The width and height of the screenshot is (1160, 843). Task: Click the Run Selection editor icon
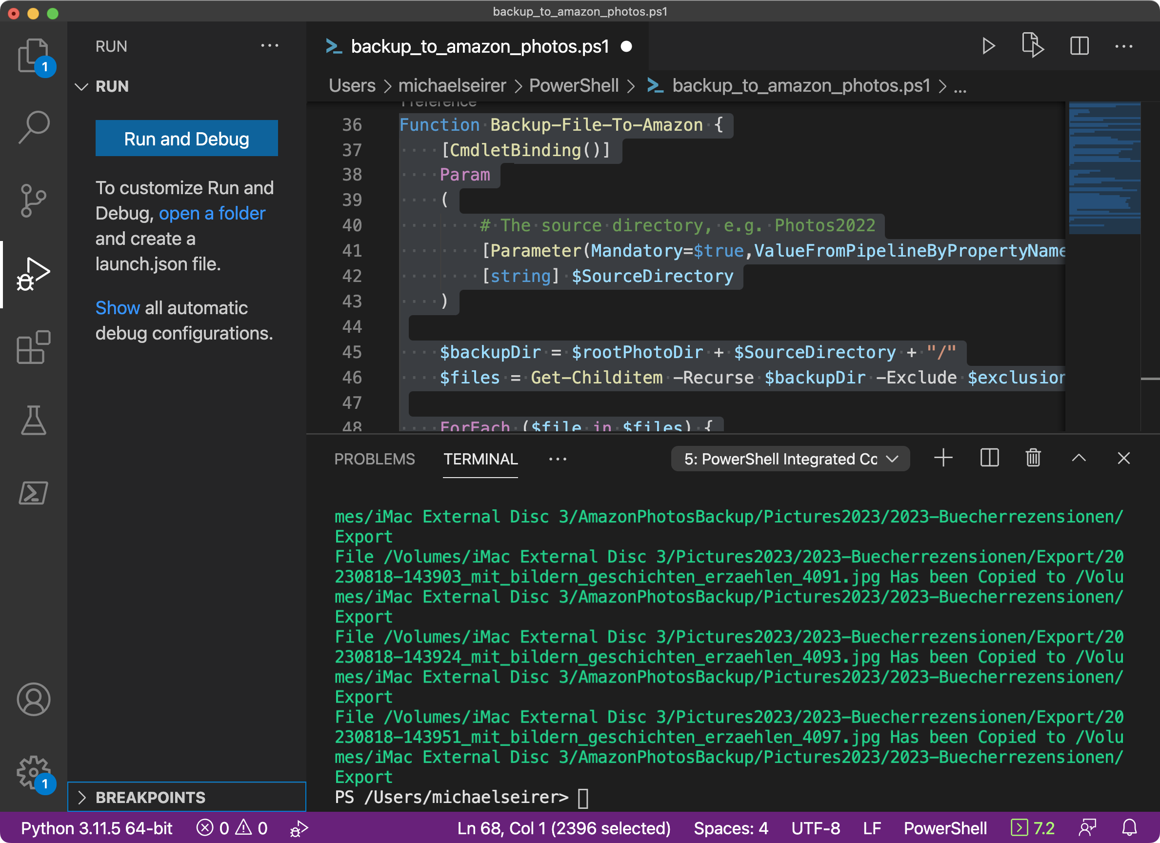[x=1032, y=46]
